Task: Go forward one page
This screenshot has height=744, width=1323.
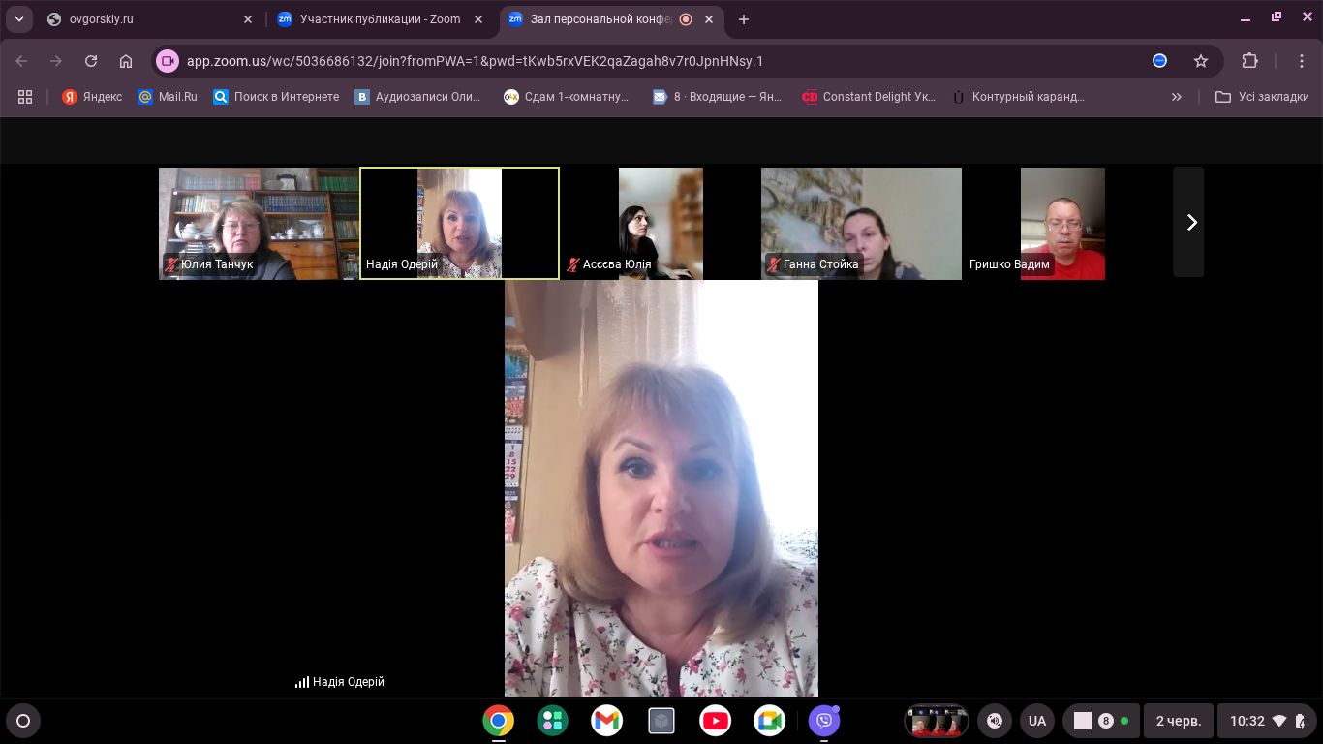Action: (x=56, y=61)
